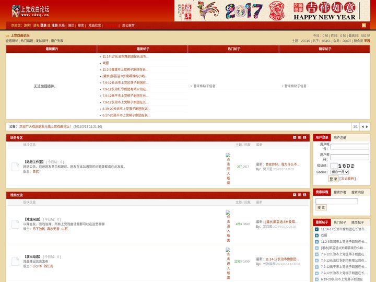Go to next announcement with right arrow

click(x=367, y=126)
